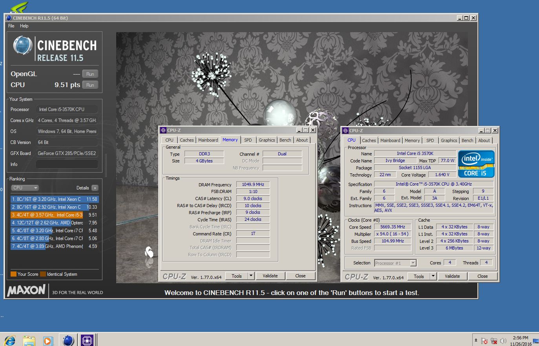Open Graphics tab in Memory CPU-Z window
The width and height of the screenshot is (539, 346).
coord(267,140)
